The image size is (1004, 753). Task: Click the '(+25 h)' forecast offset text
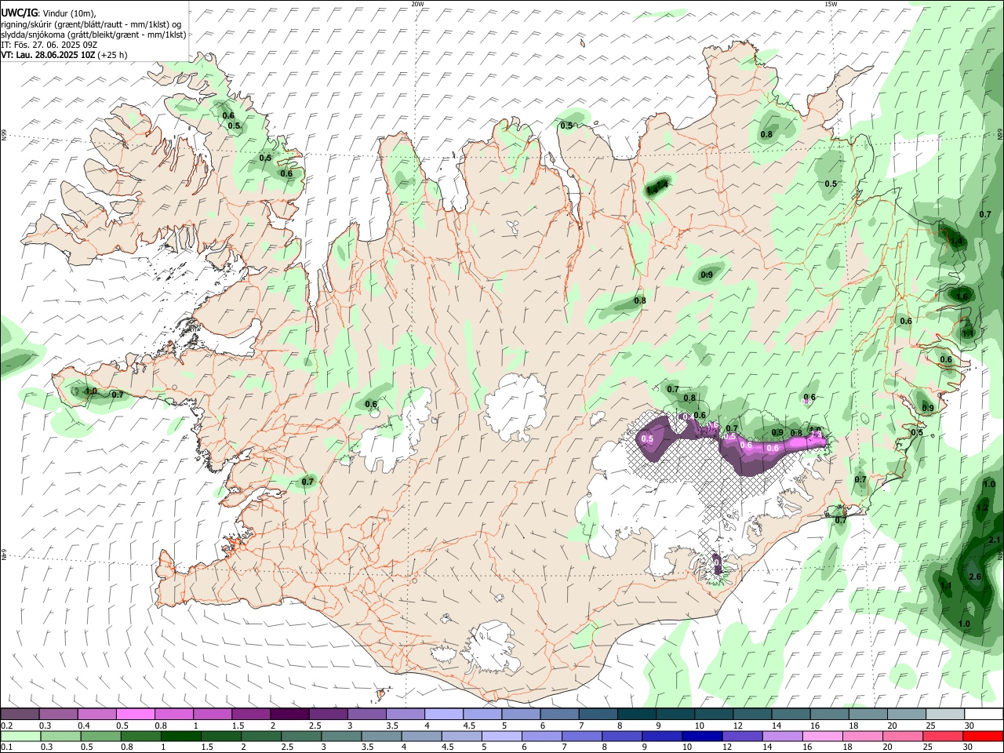coord(113,55)
